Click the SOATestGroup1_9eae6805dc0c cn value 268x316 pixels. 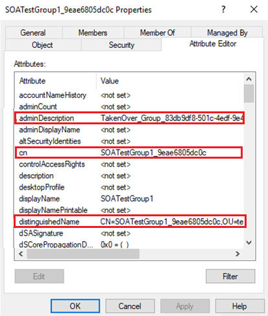153,153
